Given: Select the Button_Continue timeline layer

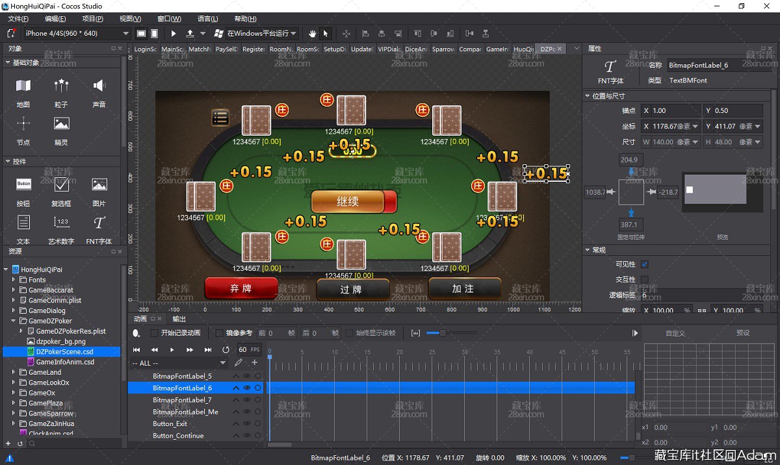Looking at the screenshot, I should (178, 436).
